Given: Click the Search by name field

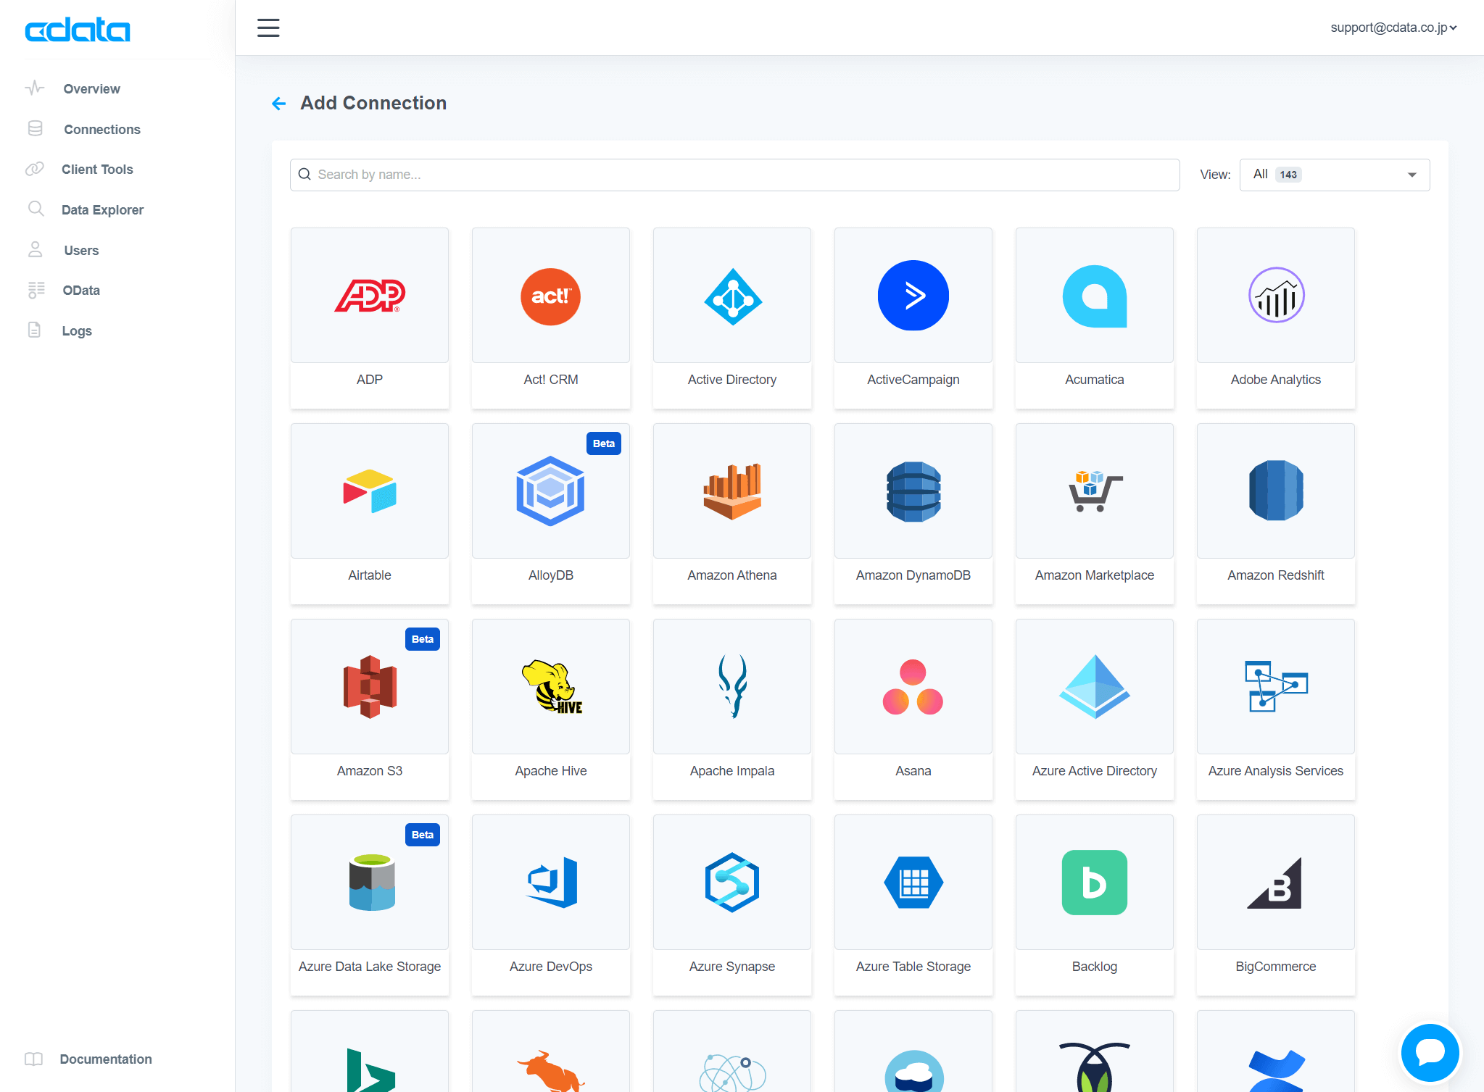Looking at the screenshot, I should tap(734, 175).
